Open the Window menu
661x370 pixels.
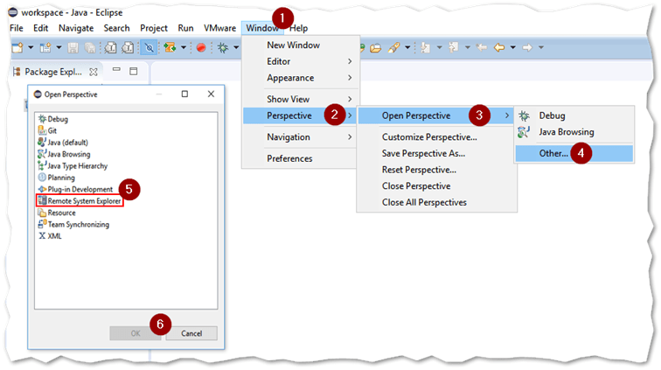(262, 28)
